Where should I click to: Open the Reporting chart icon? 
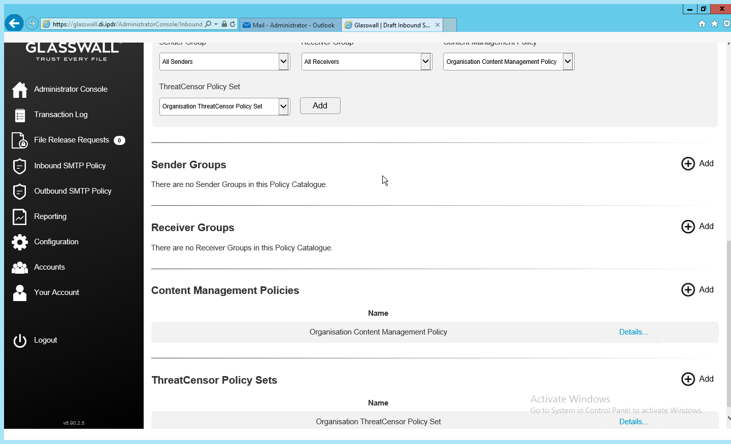[x=19, y=217]
